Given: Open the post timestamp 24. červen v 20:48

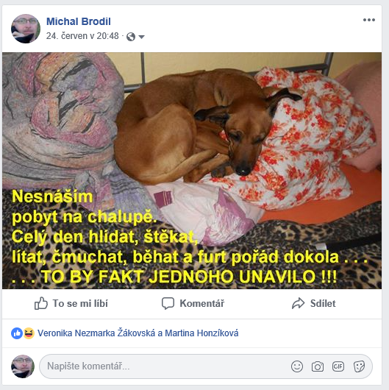Looking at the screenshot, I should point(82,36).
